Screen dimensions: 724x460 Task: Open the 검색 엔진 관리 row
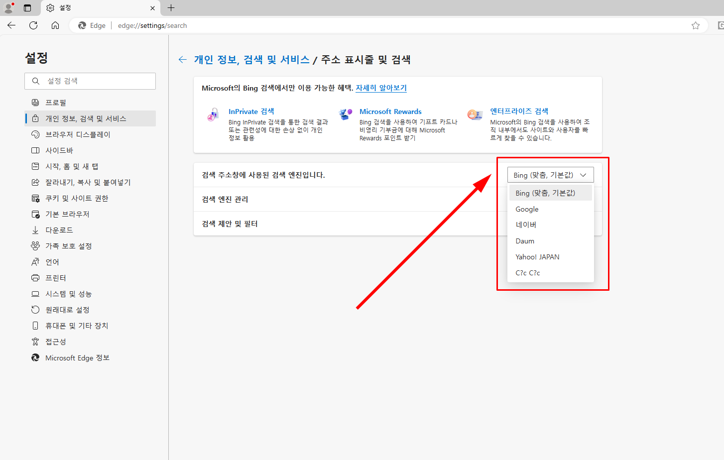(x=398, y=199)
